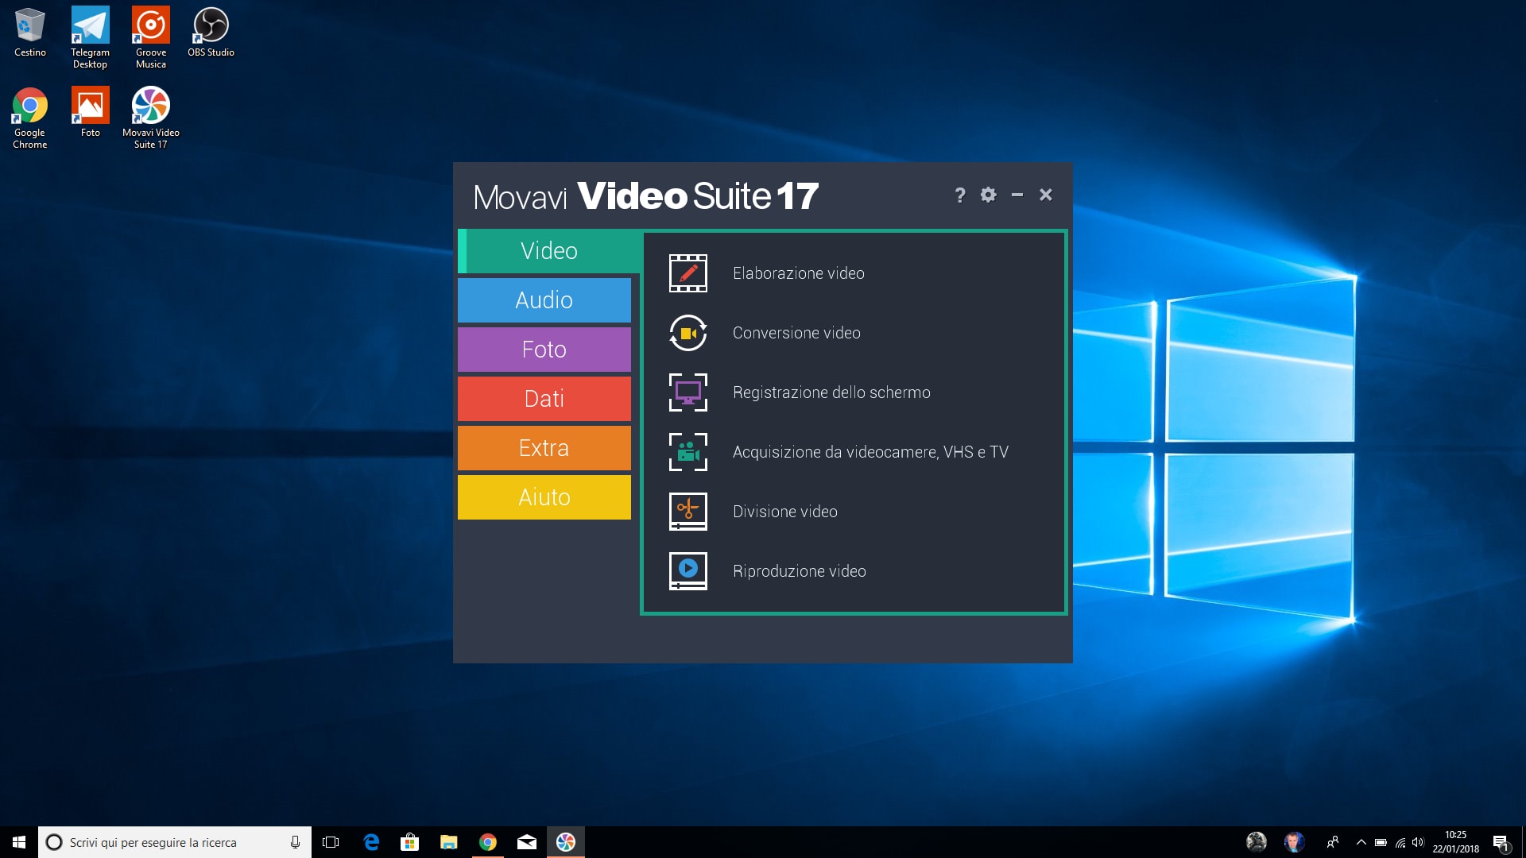Click the Riproduzione video label
1526x858 pixels.
point(800,571)
